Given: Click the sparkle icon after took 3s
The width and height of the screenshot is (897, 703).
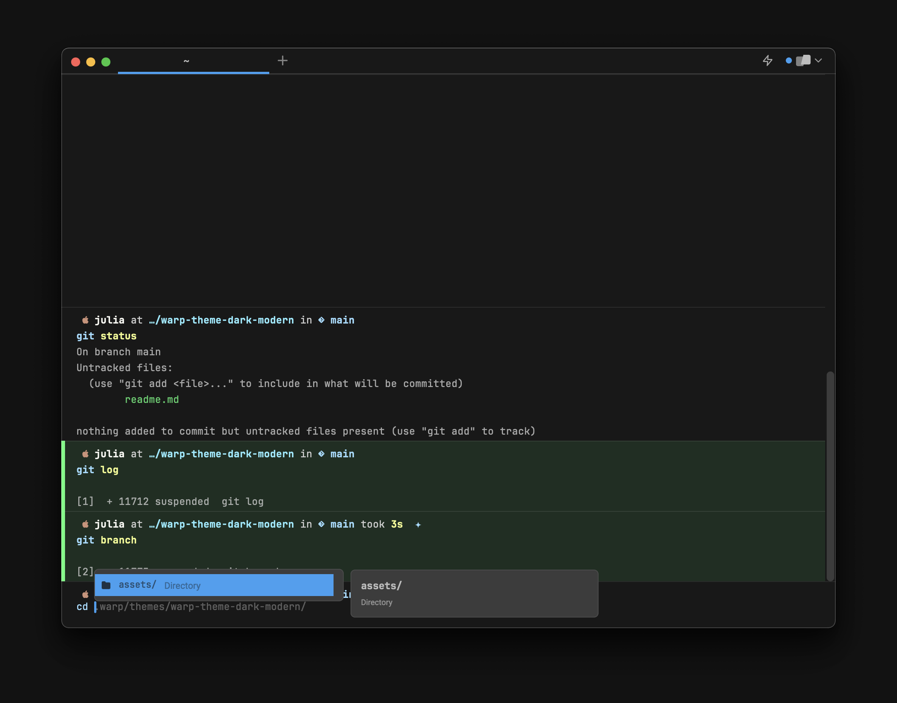Looking at the screenshot, I should pyautogui.click(x=418, y=524).
